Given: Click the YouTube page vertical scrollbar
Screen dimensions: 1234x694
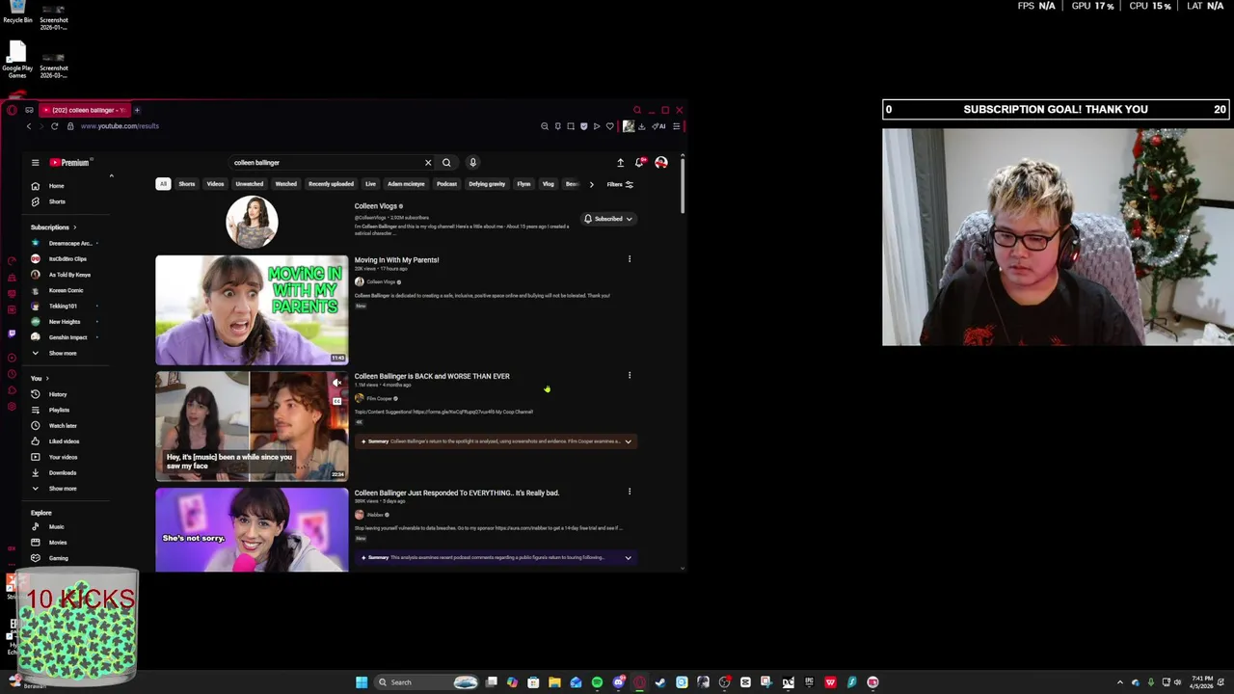Looking at the screenshot, I should (x=684, y=188).
